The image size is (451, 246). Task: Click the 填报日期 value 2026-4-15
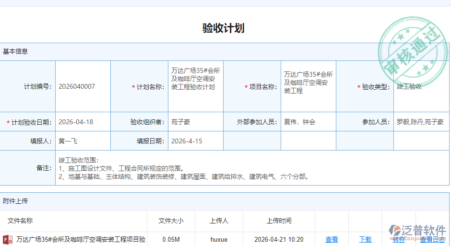(x=187, y=141)
